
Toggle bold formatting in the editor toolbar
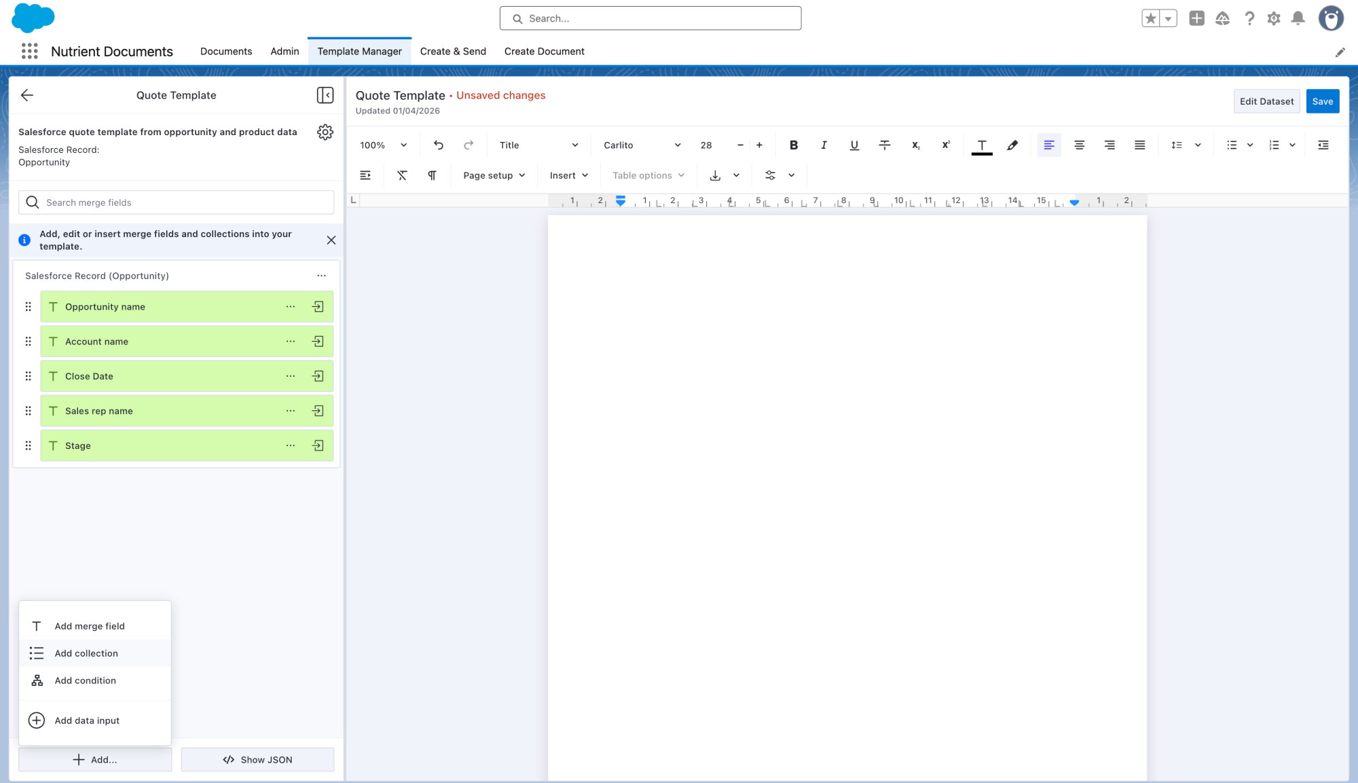click(x=793, y=145)
